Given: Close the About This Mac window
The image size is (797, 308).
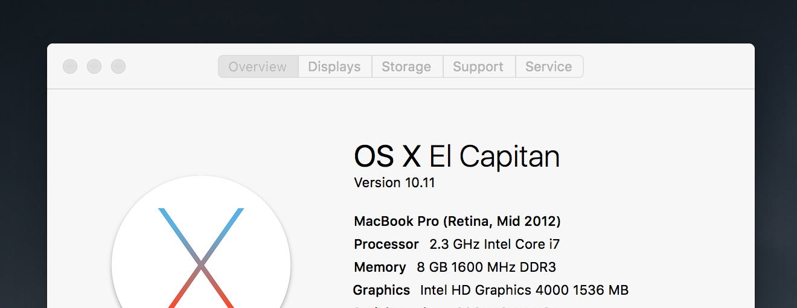Looking at the screenshot, I should [x=70, y=66].
